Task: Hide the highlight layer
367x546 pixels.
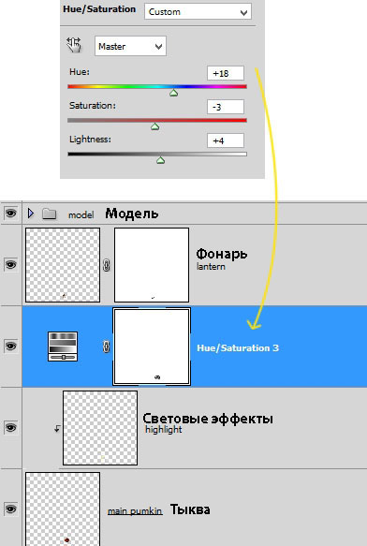Action: click(x=11, y=428)
